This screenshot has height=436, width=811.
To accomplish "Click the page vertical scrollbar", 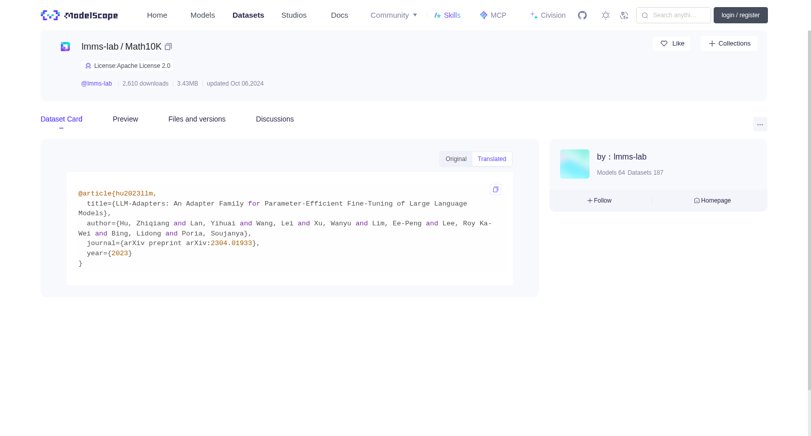I will [809, 210].
